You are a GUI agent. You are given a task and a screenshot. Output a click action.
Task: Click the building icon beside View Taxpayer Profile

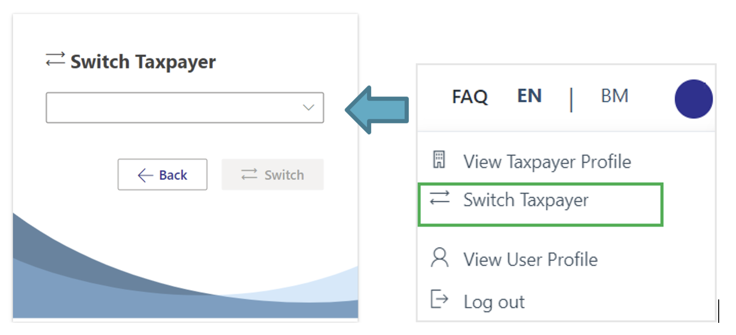click(x=439, y=160)
